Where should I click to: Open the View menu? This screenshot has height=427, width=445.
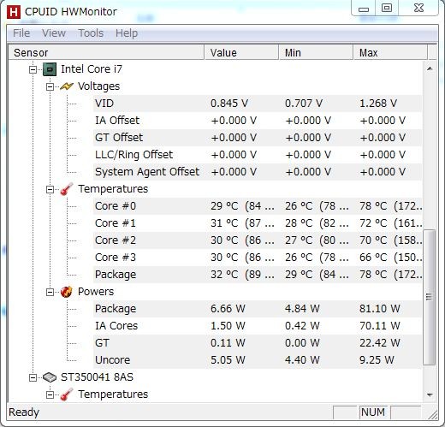click(x=54, y=33)
